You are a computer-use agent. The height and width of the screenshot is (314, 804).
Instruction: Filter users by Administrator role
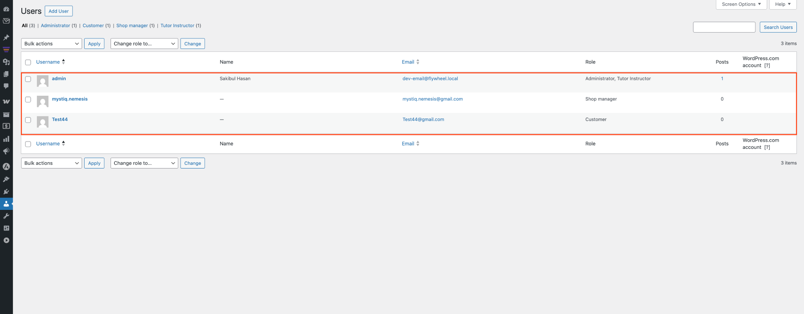click(55, 26)
